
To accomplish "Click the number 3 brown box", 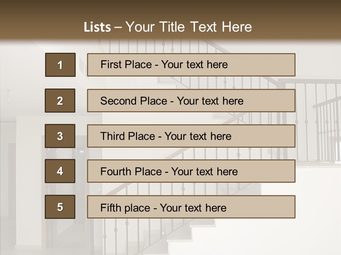I will tap(60, 136).
